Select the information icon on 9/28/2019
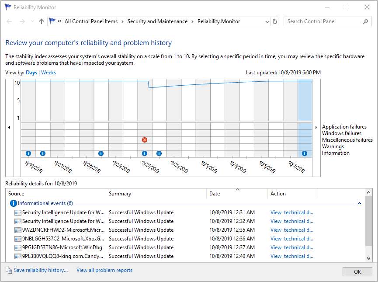The image size is (378, 282). click(x=159, y=153)
